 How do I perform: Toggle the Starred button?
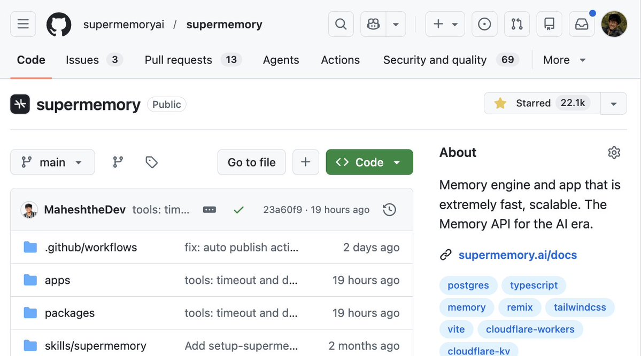(x=542, y=104)
